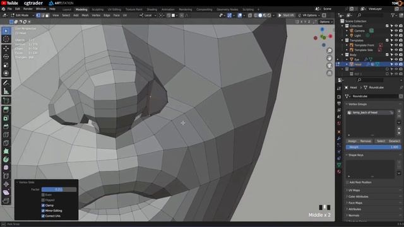The height and width of the screenshot is (227, 404).
Task: Select the Cursor tool
Action: pos(6,39)
